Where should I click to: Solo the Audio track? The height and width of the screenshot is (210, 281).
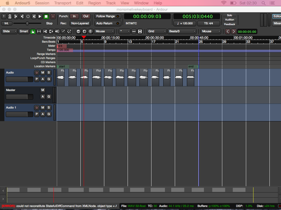(49, 73)
